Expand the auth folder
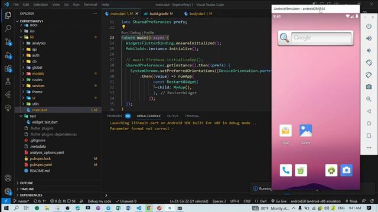Image resolution: width=378 pixels, height=212 pixels. coord(35,55)
